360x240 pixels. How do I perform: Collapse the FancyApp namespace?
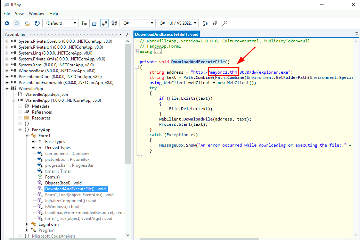pos(20,130)
